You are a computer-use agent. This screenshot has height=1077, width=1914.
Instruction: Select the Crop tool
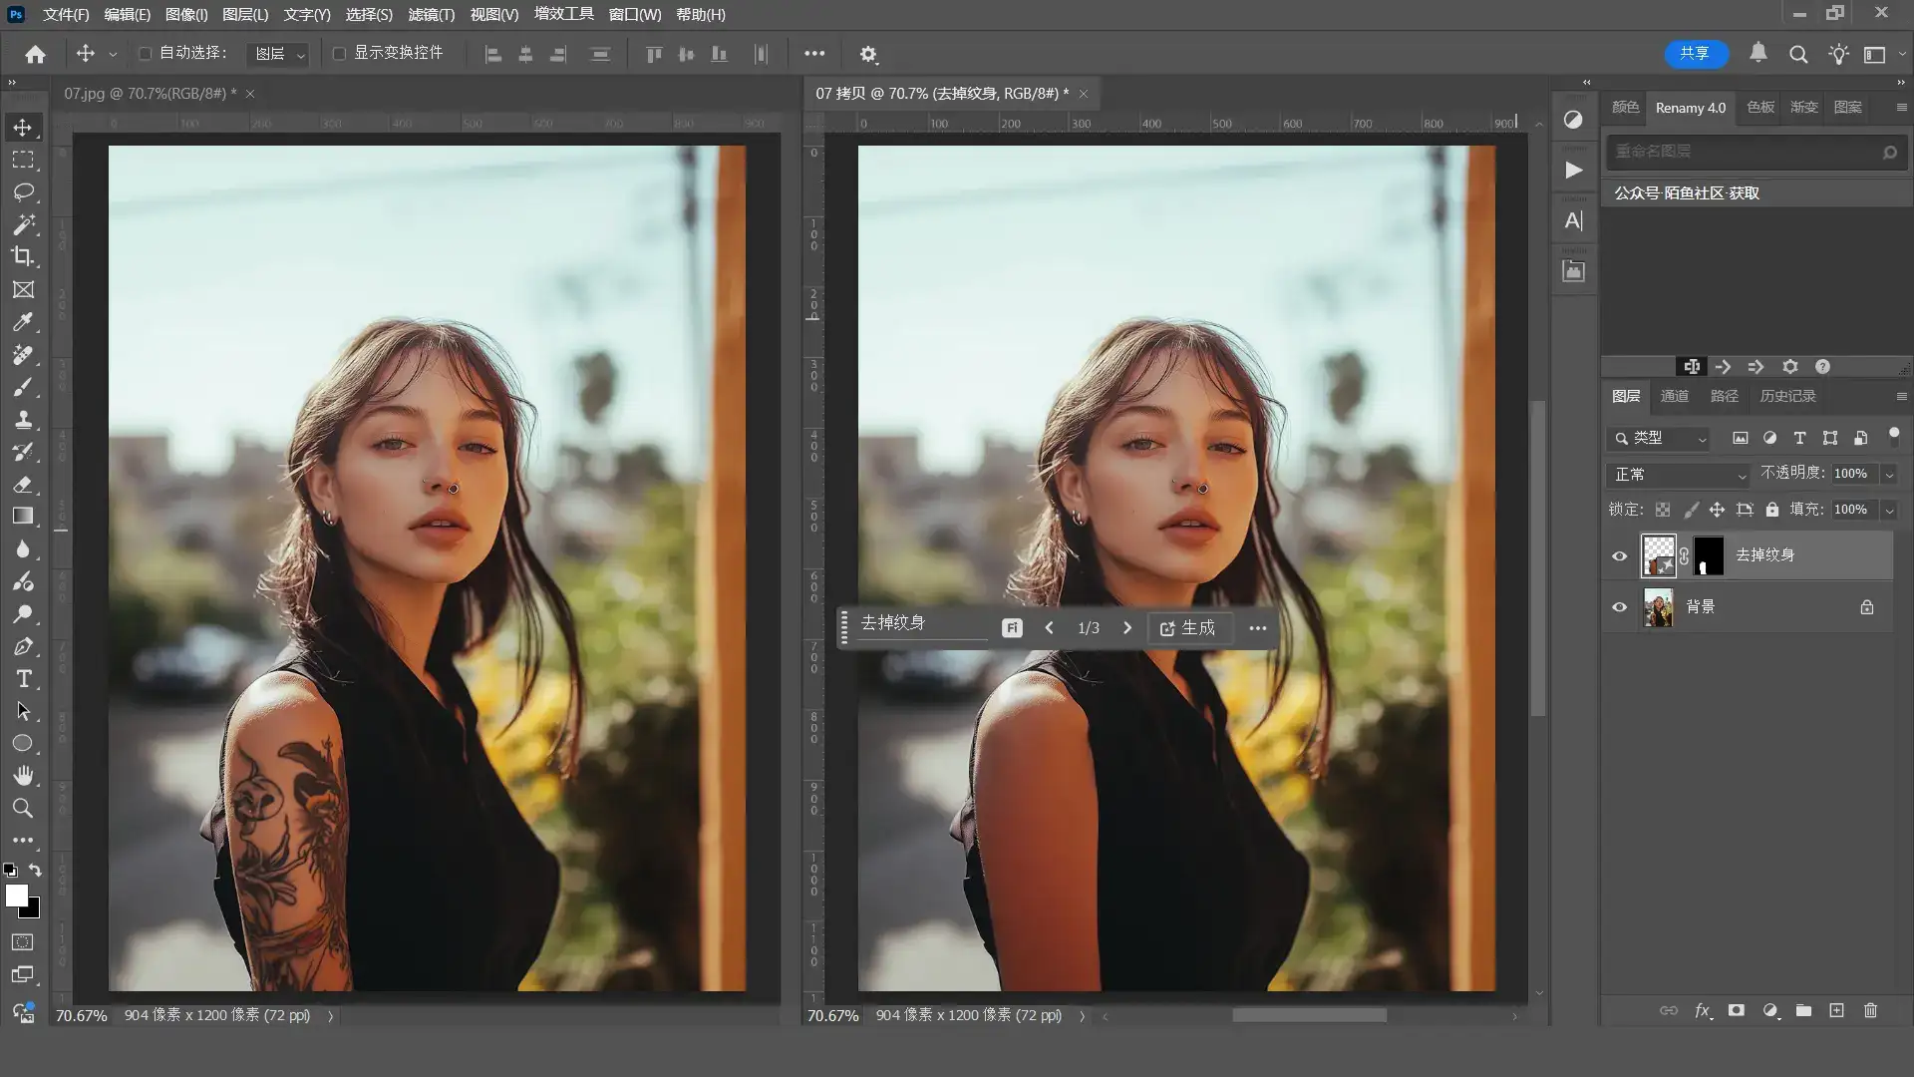pos(23,256)
